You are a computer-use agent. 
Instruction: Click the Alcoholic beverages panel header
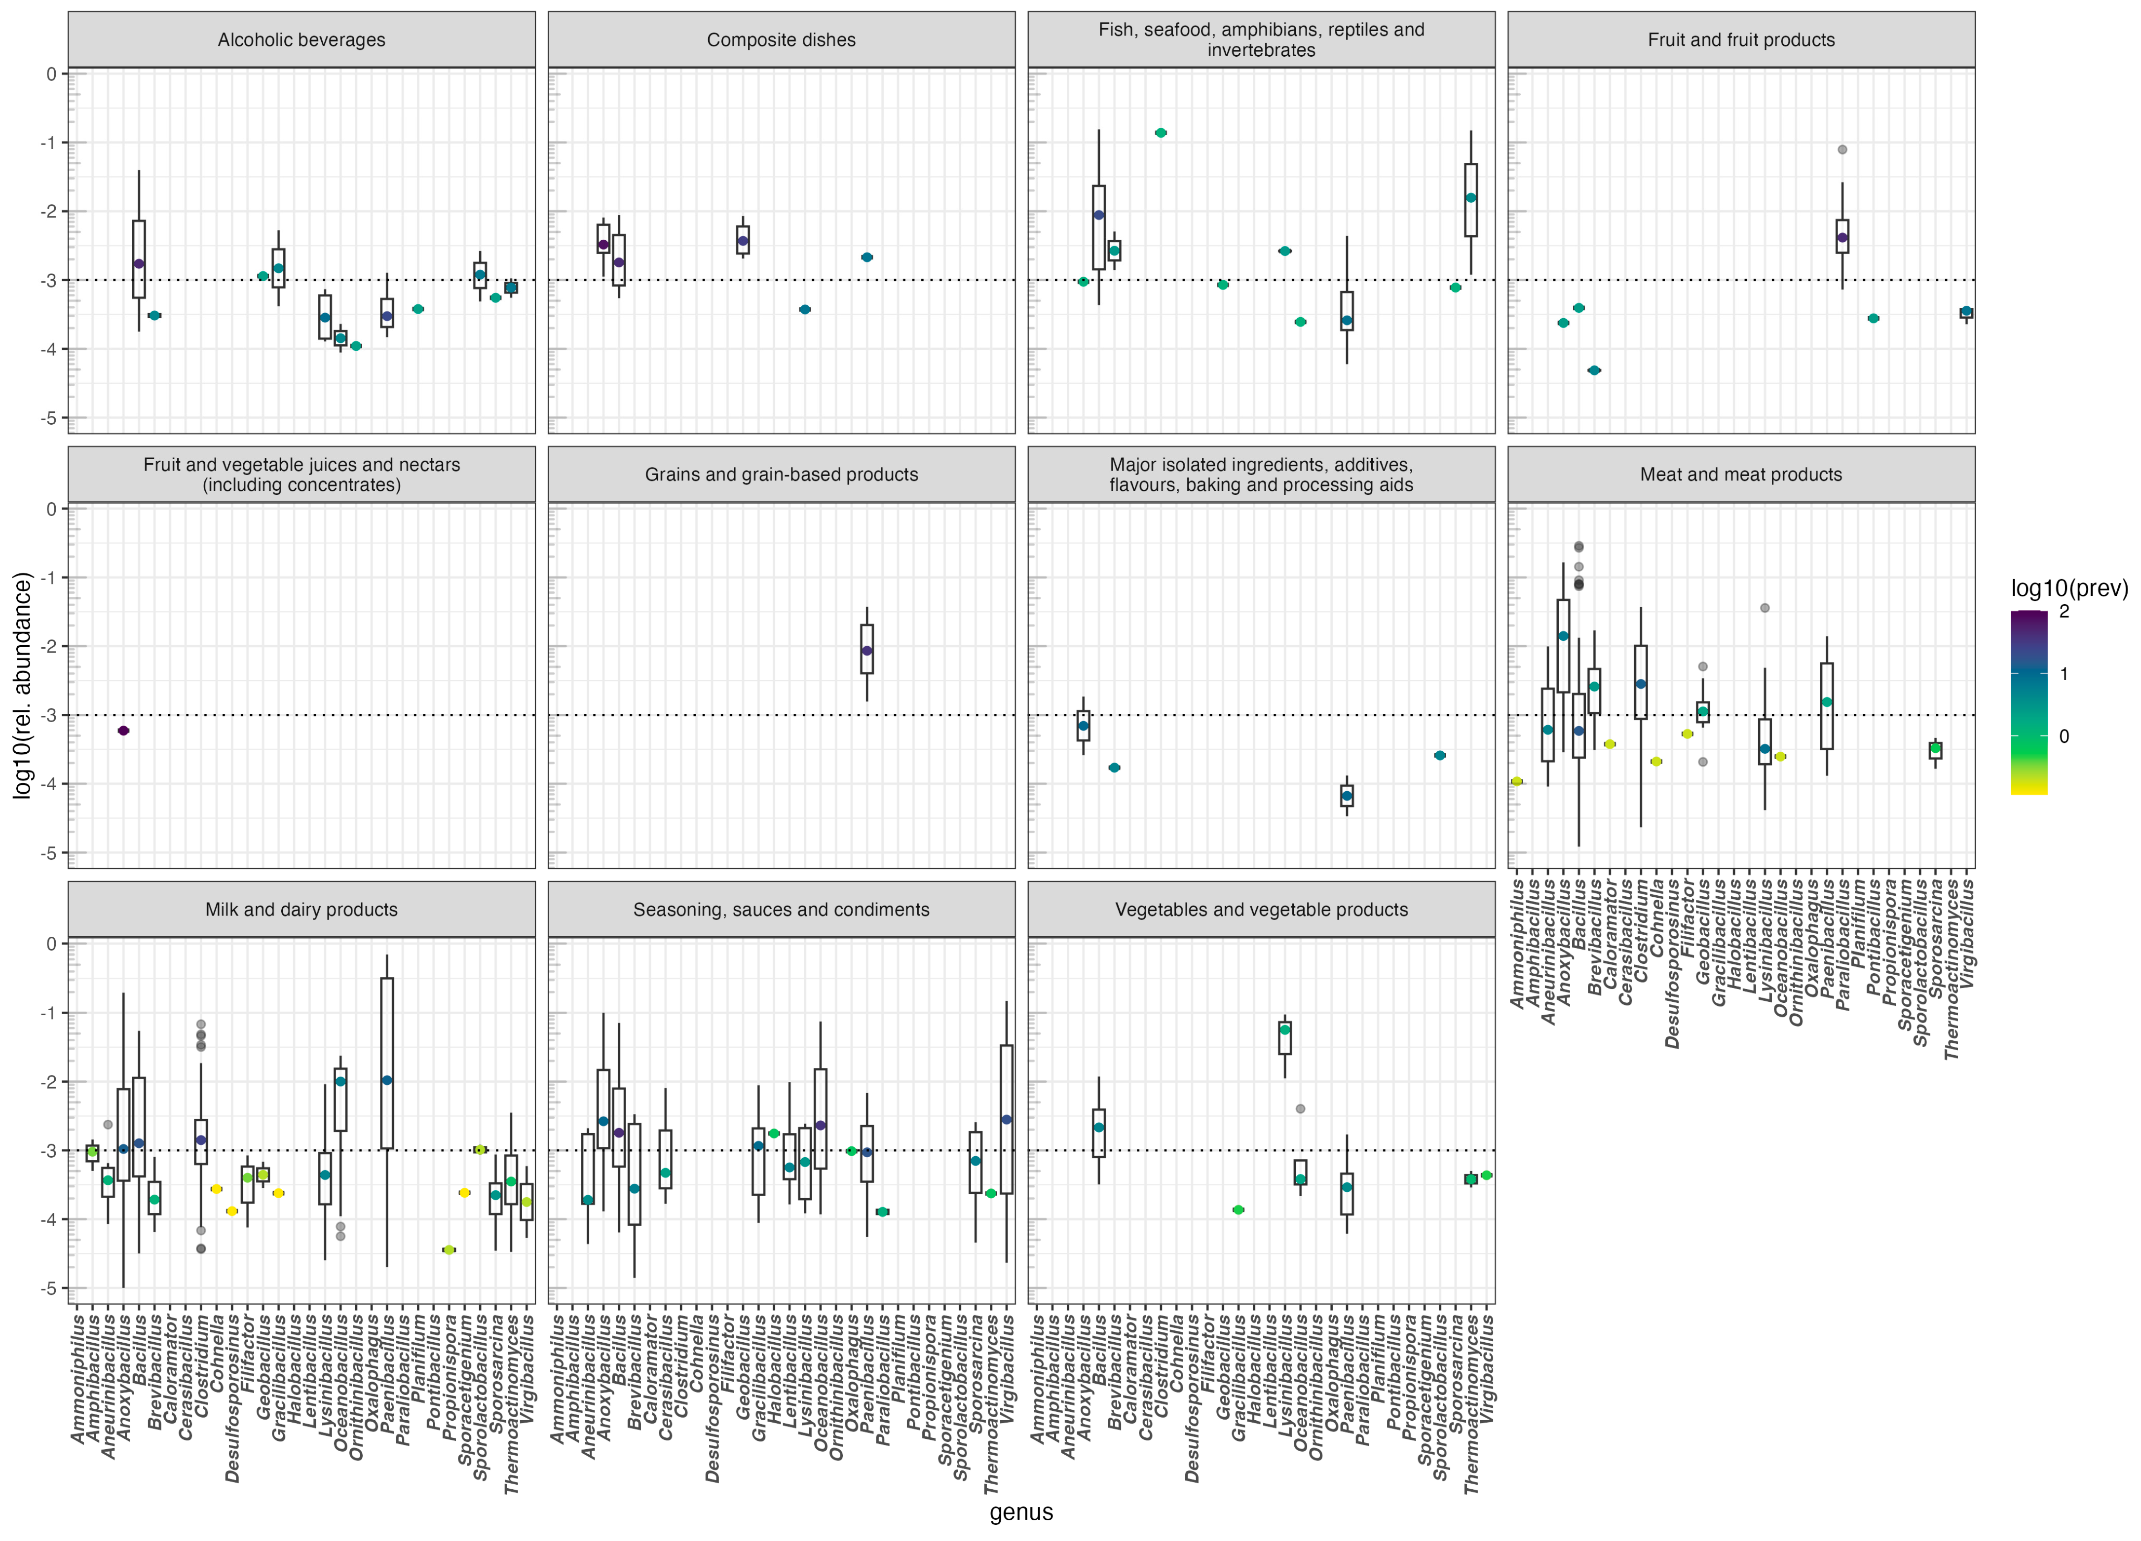[301, 39]
